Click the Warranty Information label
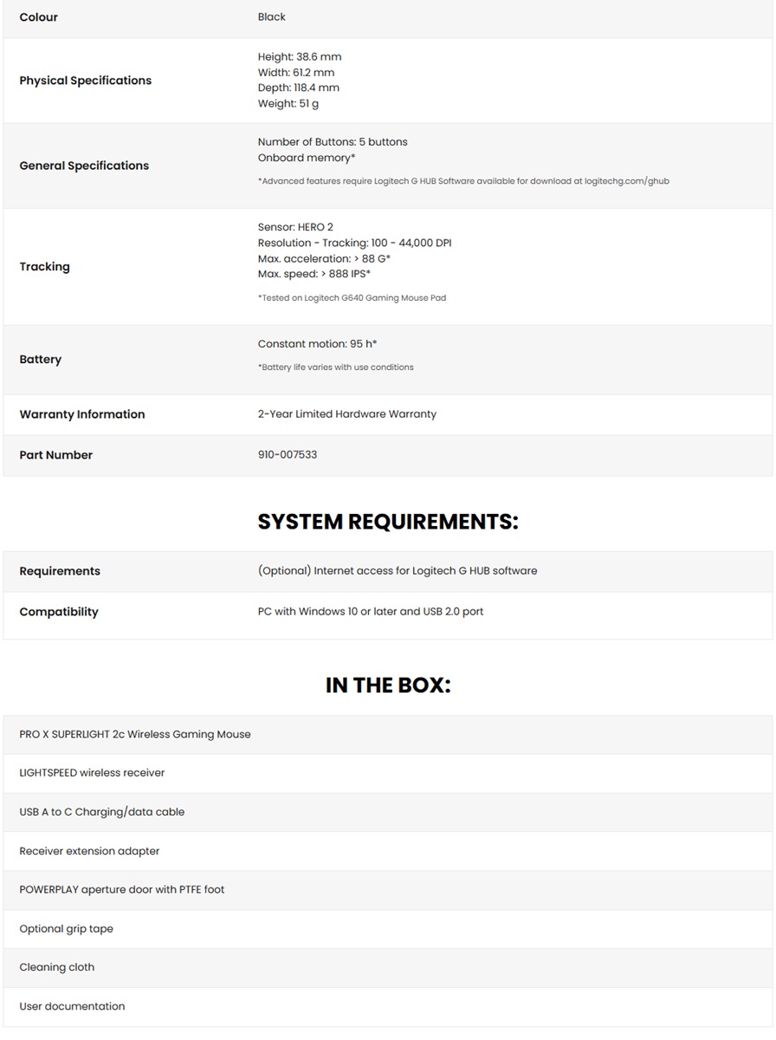The image size is (776, 1040). pos(82,414)
